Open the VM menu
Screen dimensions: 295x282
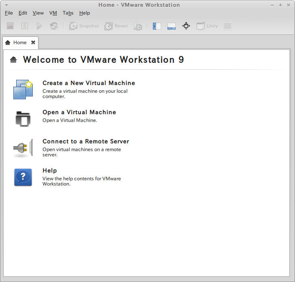pyautogui.click(x=53, y=13)
